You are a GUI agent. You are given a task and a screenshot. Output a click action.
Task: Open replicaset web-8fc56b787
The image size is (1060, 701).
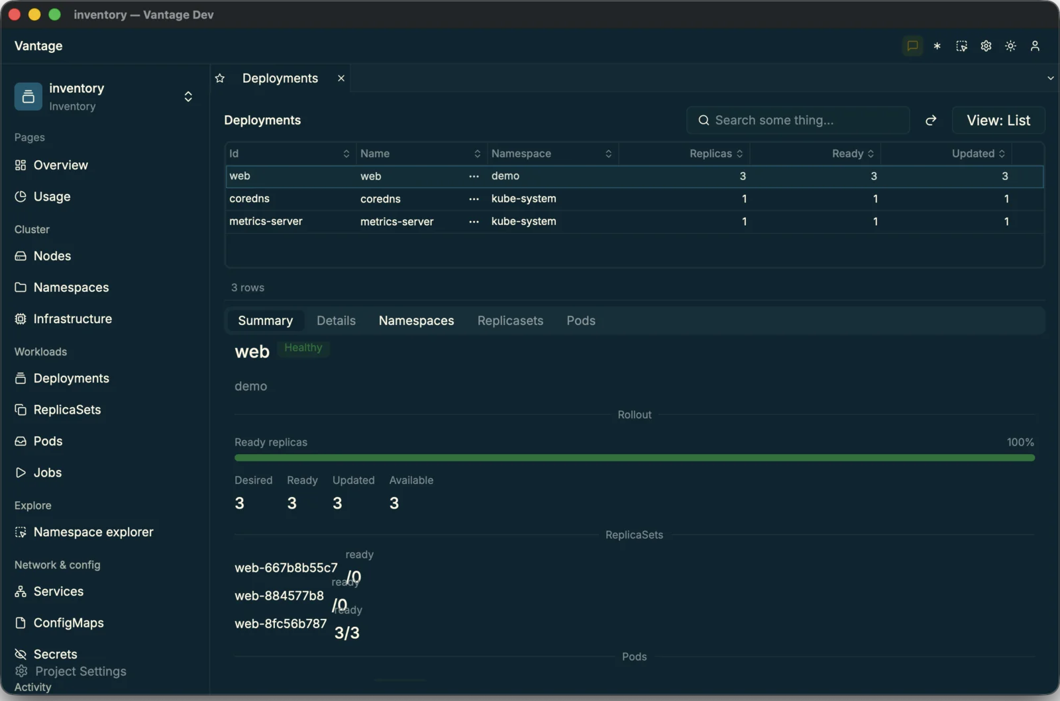[281, 624]
